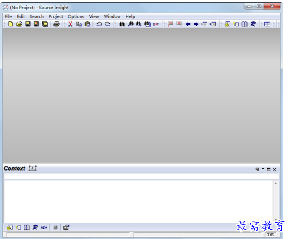Click the Symbol Info icon in main toolbar
The width and height of the screenshot is (288, 239).
[228, 24]
